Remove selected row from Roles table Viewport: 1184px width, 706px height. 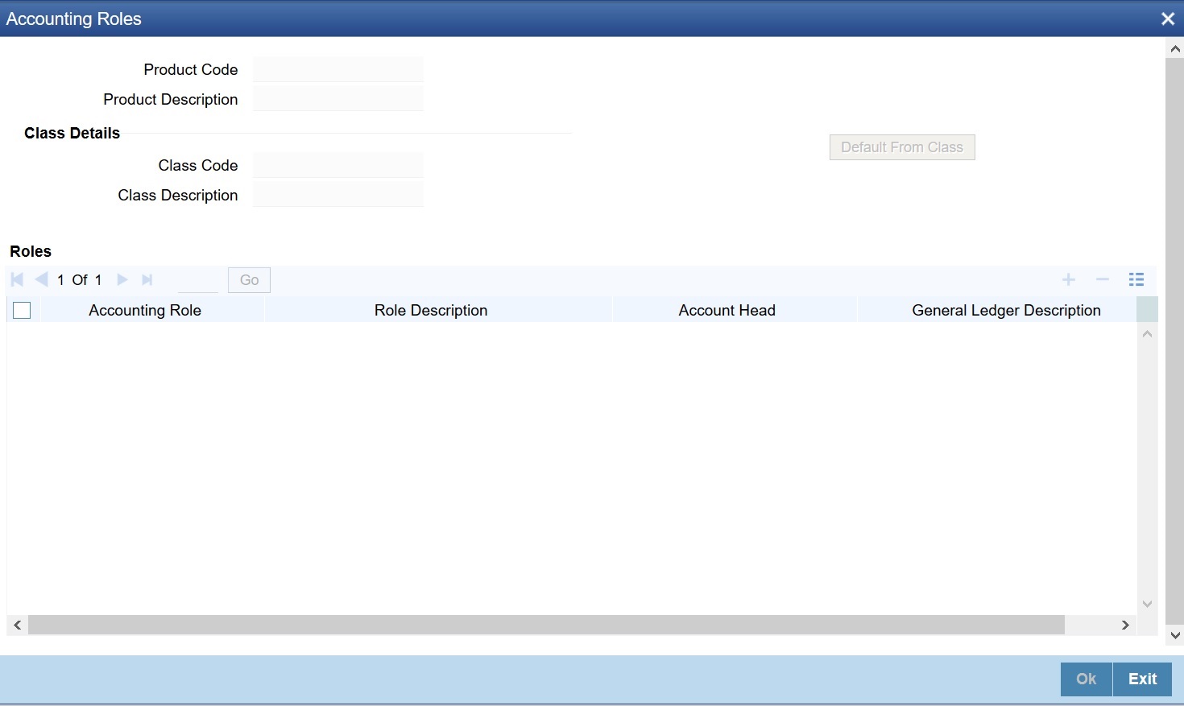click(x=1103, y=279)
